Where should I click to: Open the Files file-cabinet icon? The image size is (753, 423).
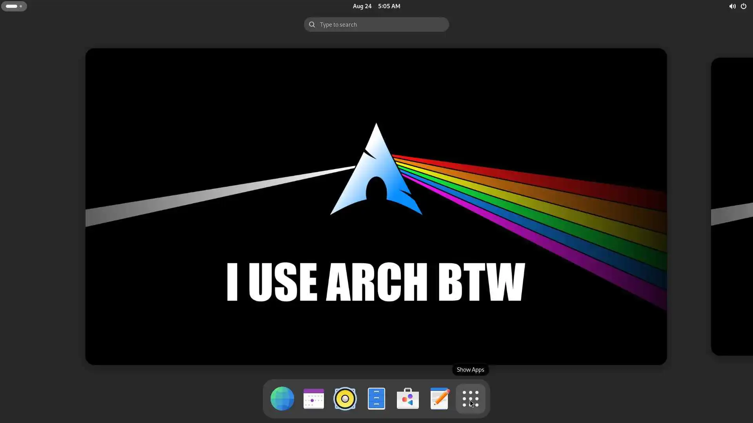[x=376, y=399]
